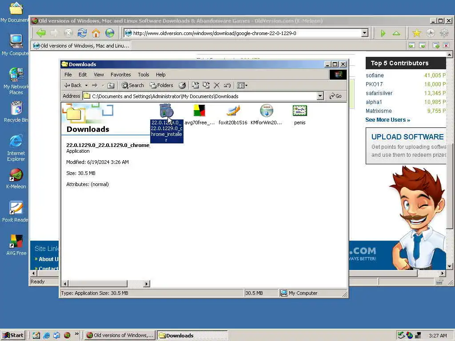Open Explorer Edit menu
455x341 pixels.
83,75
